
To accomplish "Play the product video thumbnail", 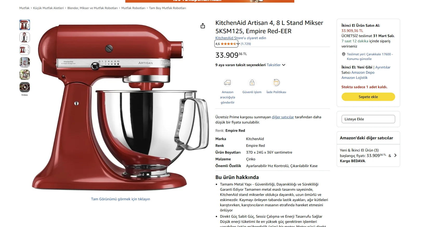I will [x=25, y=87].
